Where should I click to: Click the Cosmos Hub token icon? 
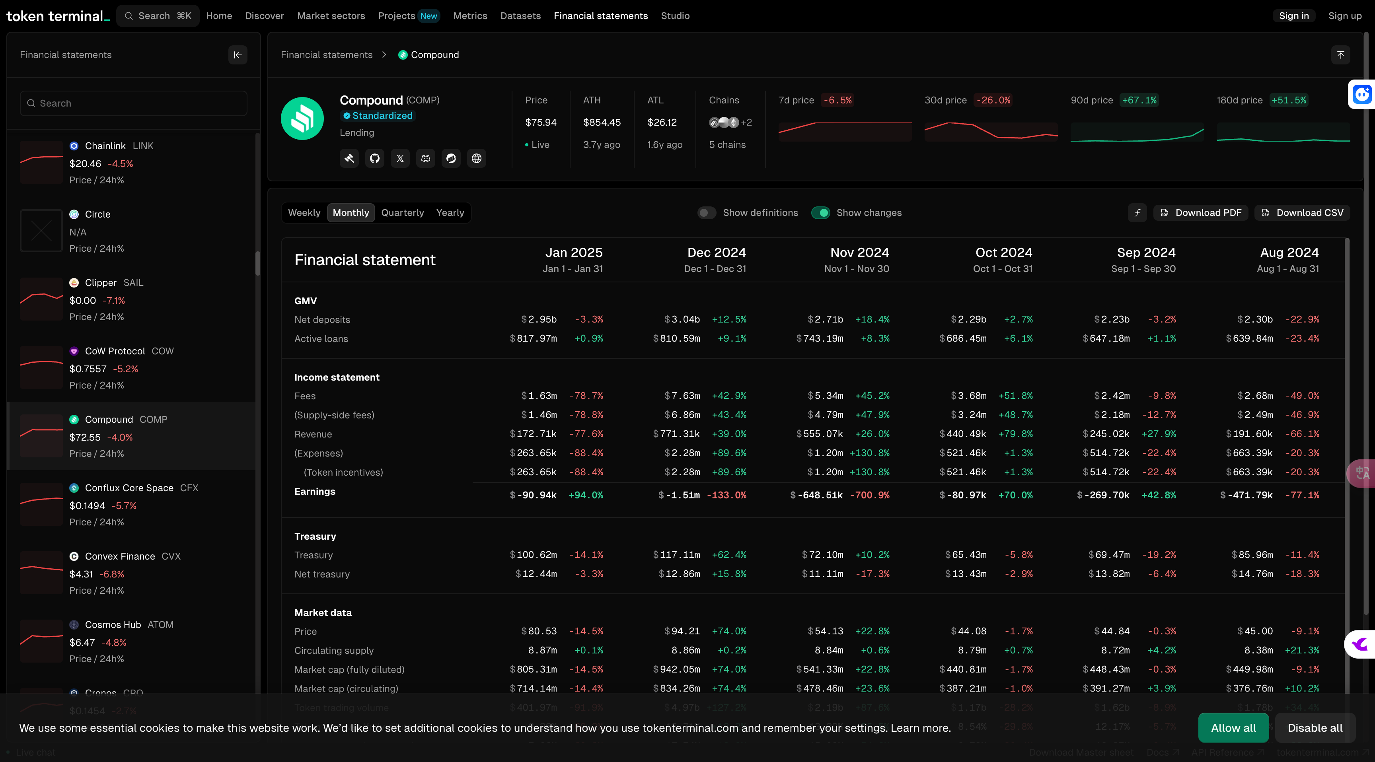74,624
